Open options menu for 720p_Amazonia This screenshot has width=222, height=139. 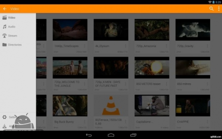pos(166,46)
